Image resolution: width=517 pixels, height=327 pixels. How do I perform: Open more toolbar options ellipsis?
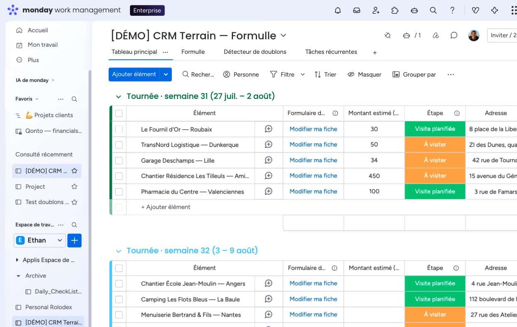(x=451, y=75)
